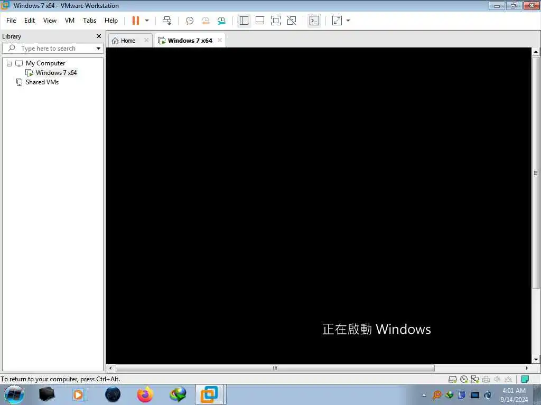
Task: Click Send Ctrl+Alt+Del toolbar icon
Action: (167, 21)
